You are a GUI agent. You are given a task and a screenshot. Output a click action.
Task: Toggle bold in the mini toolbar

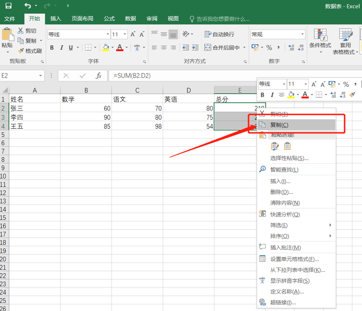coord(263,95)
